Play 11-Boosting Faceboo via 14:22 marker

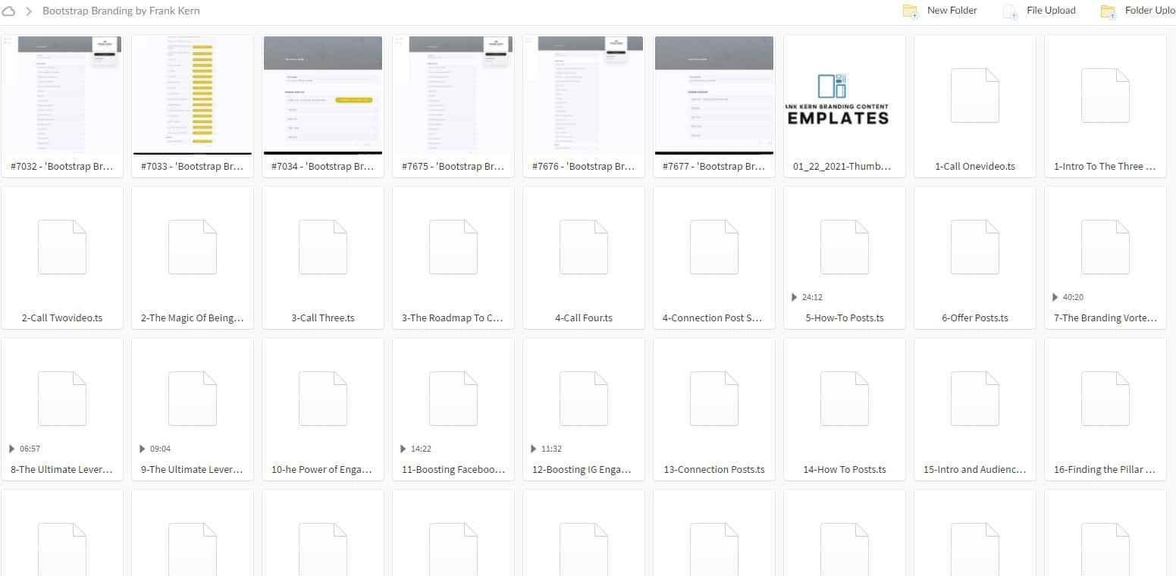[x=416, y=449]
